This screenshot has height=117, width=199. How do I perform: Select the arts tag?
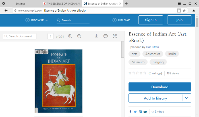pyautogui.click(x=134, y=54)
